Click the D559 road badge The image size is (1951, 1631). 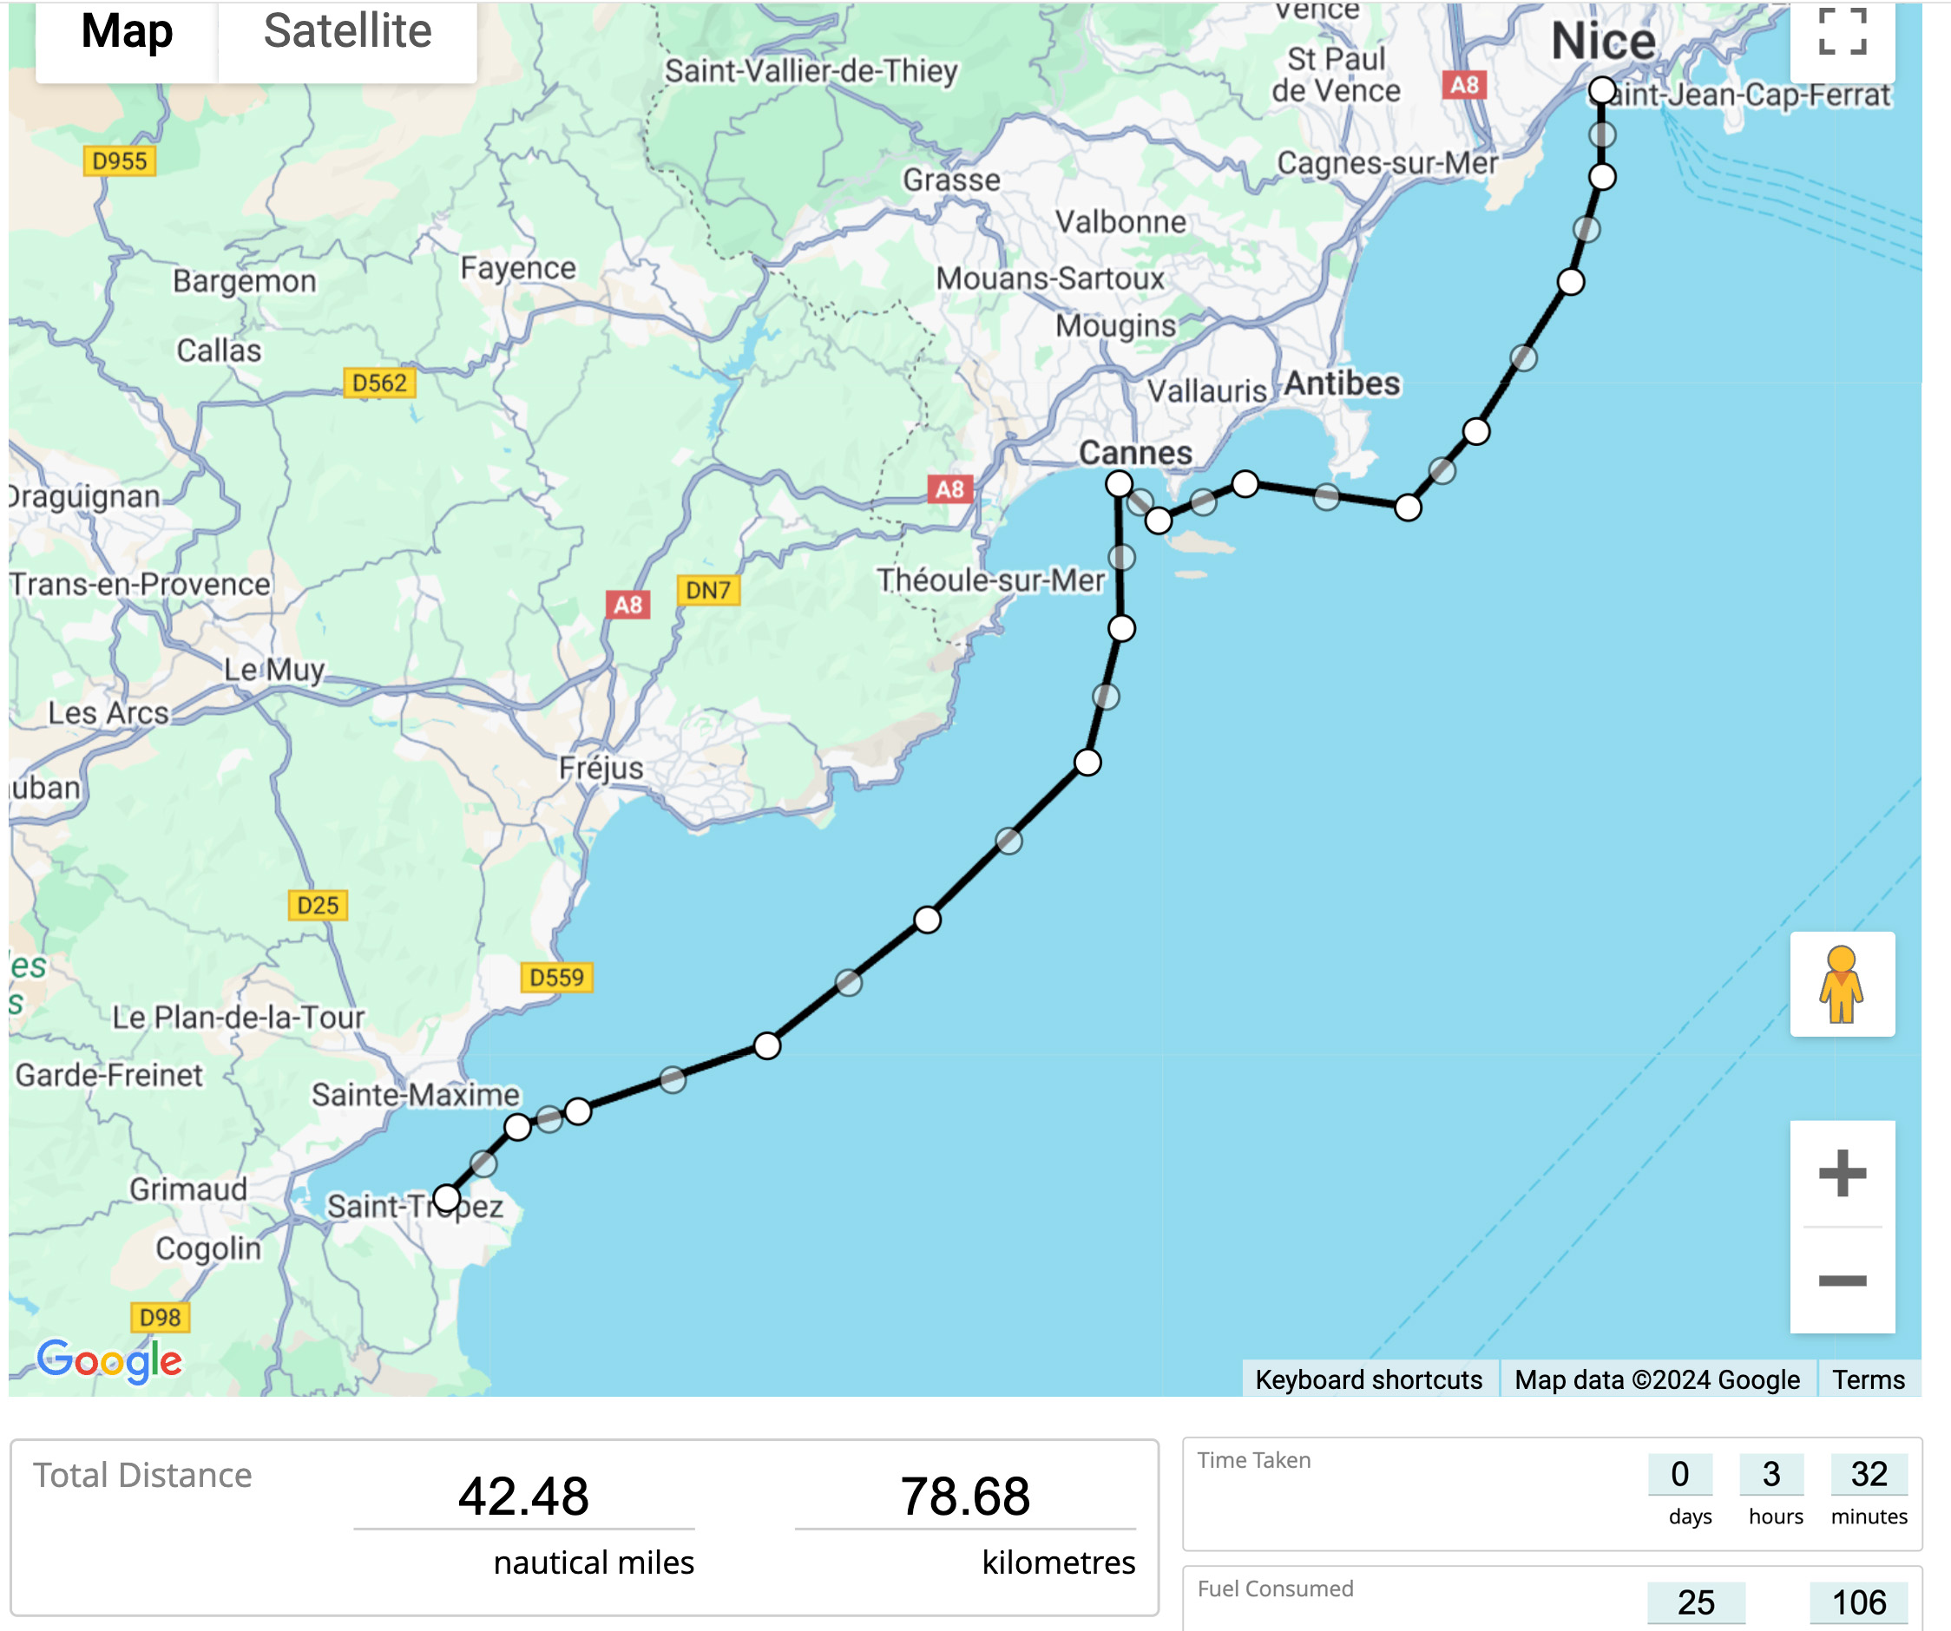point(558,977)
